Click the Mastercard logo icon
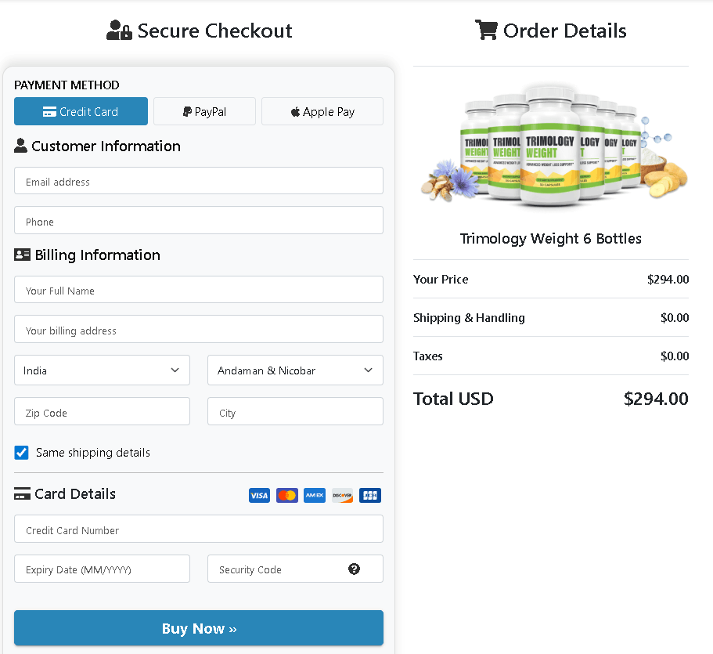Viewport: 713px width, 654px height. tap(287, 495)
